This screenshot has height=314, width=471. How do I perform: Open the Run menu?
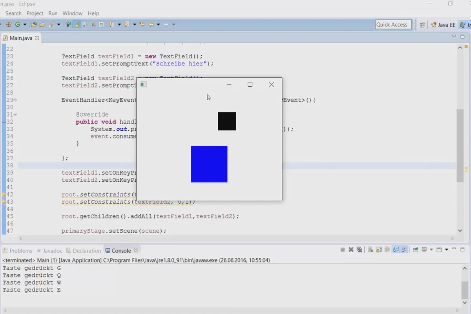pos(53,13)
